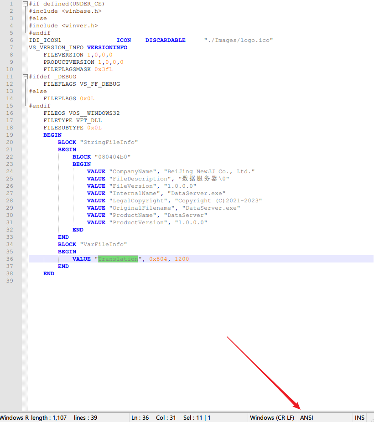Click VS_FF_DEBUG on line 12
This screenshot has width=374, height=422.
pos(100,84)
